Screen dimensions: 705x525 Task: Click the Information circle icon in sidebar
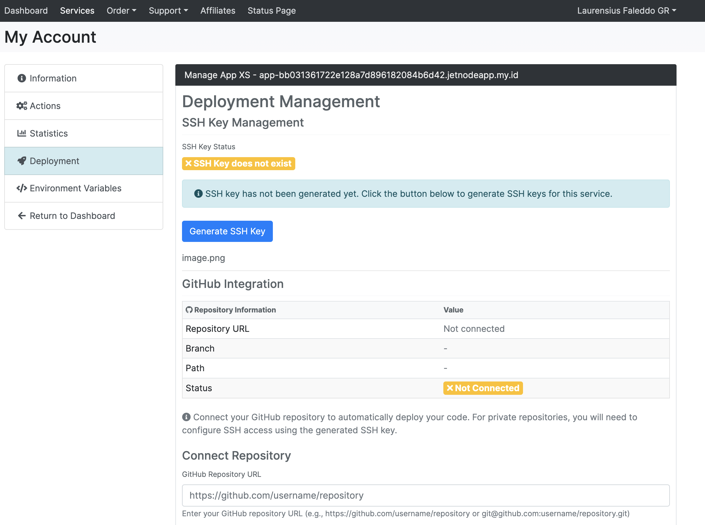(22, 78)
